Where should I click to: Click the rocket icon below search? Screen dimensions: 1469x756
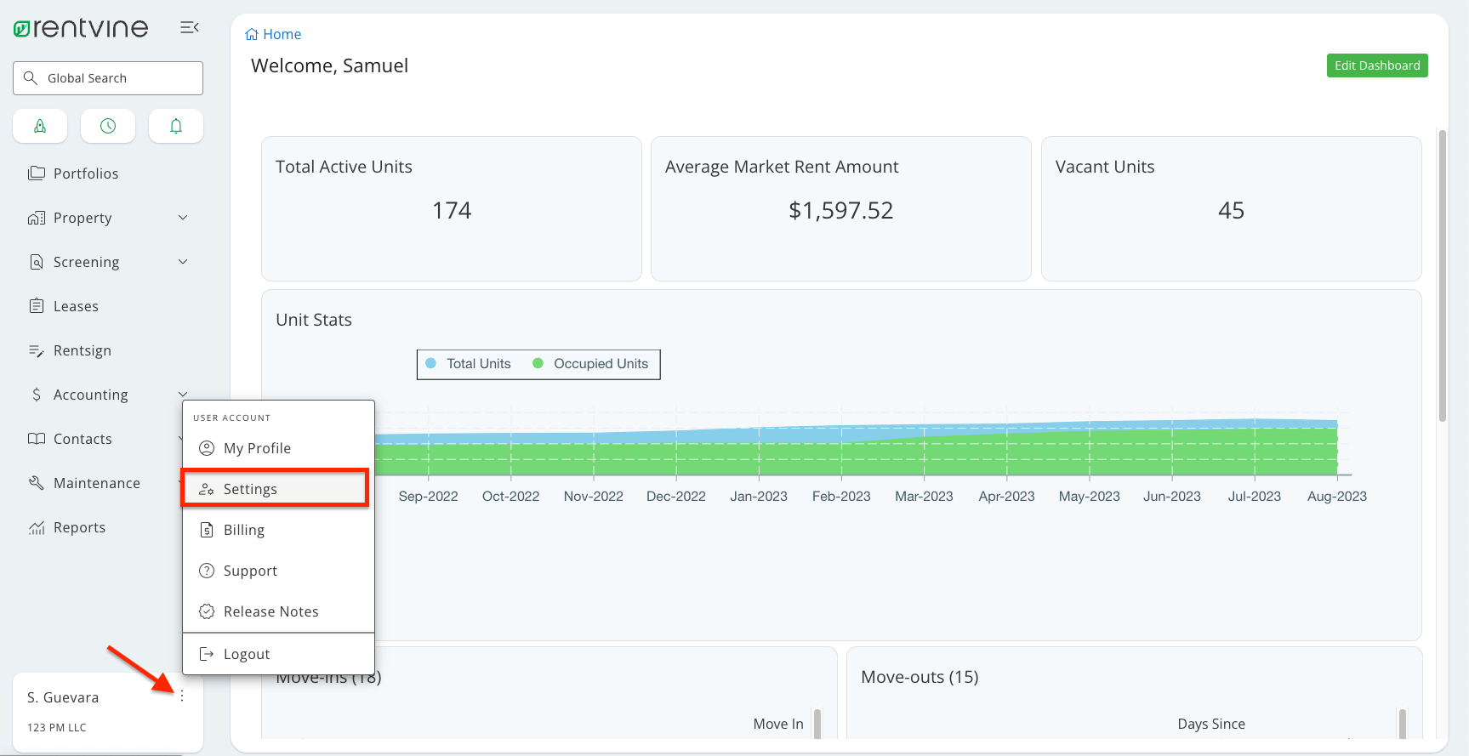pyautogui.click(x=40, y=126)
